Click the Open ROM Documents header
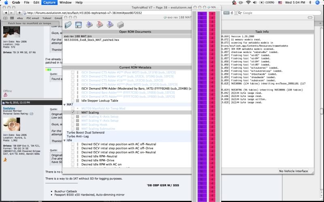This screenshot has height=202, width=324. [x=135, y=32]
